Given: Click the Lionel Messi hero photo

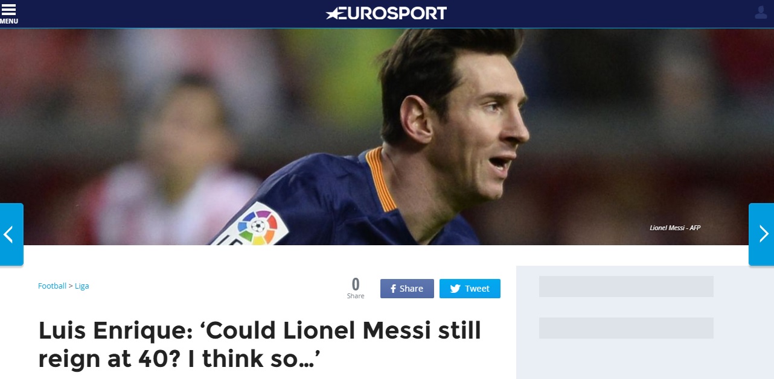Looking at the screenshot, I should click(x=386, y=137).
